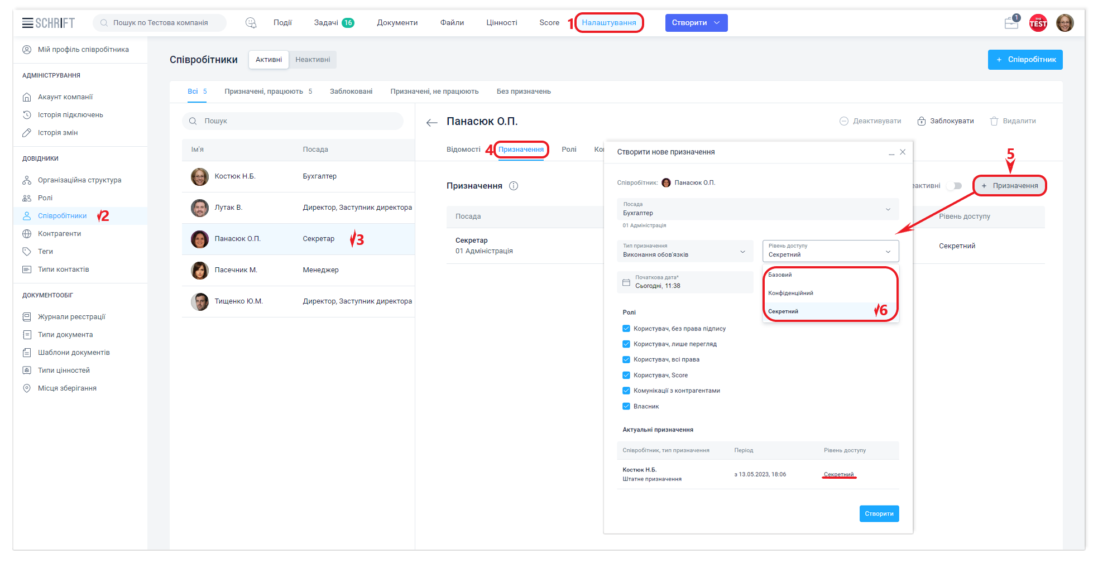
Task: Toggle the inactive assignments switch
Action: [954, 186]
